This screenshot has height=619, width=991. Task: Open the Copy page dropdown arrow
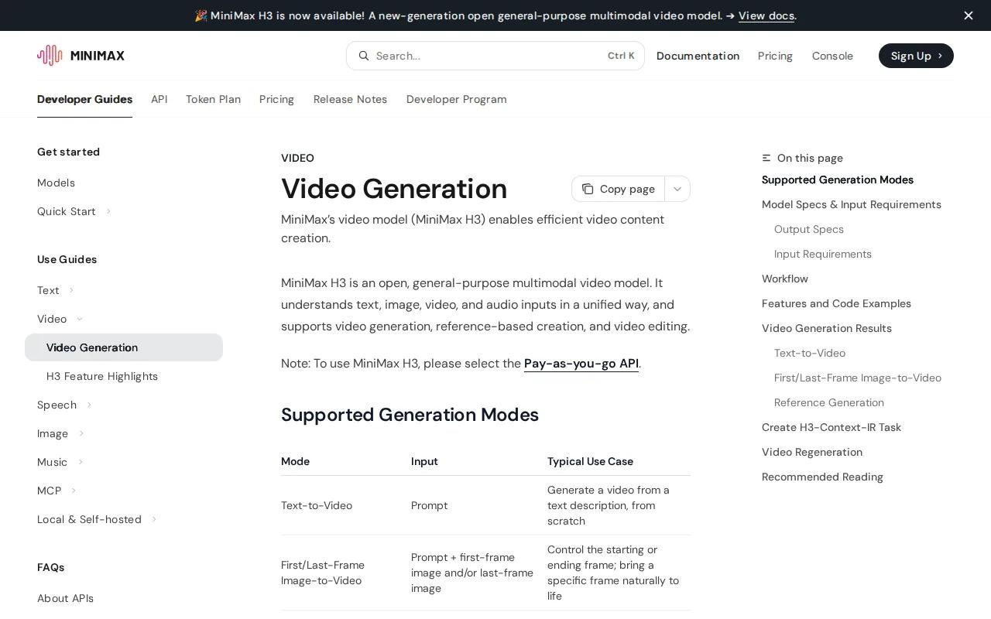(x=677, y=189)
